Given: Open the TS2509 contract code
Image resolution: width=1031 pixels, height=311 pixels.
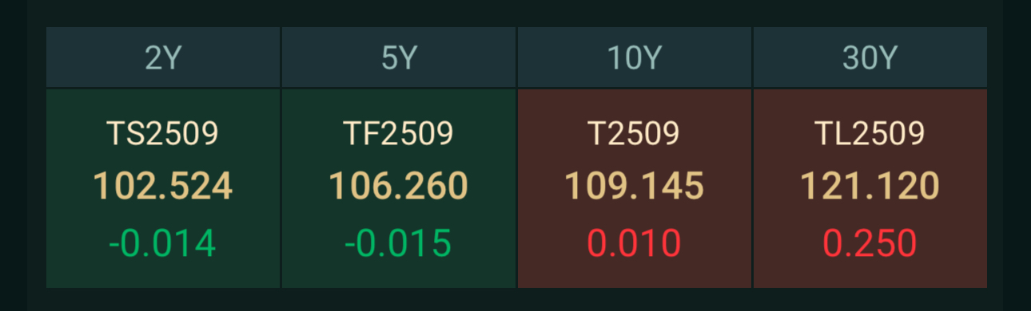Looking at the screenshot, I should click(163, 133).
